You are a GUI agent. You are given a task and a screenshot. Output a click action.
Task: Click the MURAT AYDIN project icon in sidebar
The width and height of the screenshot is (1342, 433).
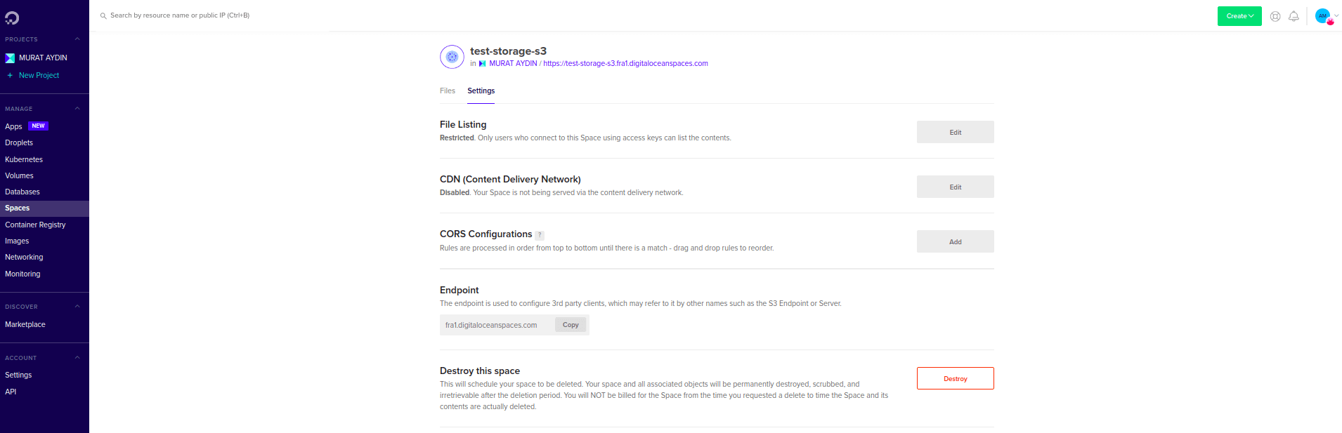[10, 58]
